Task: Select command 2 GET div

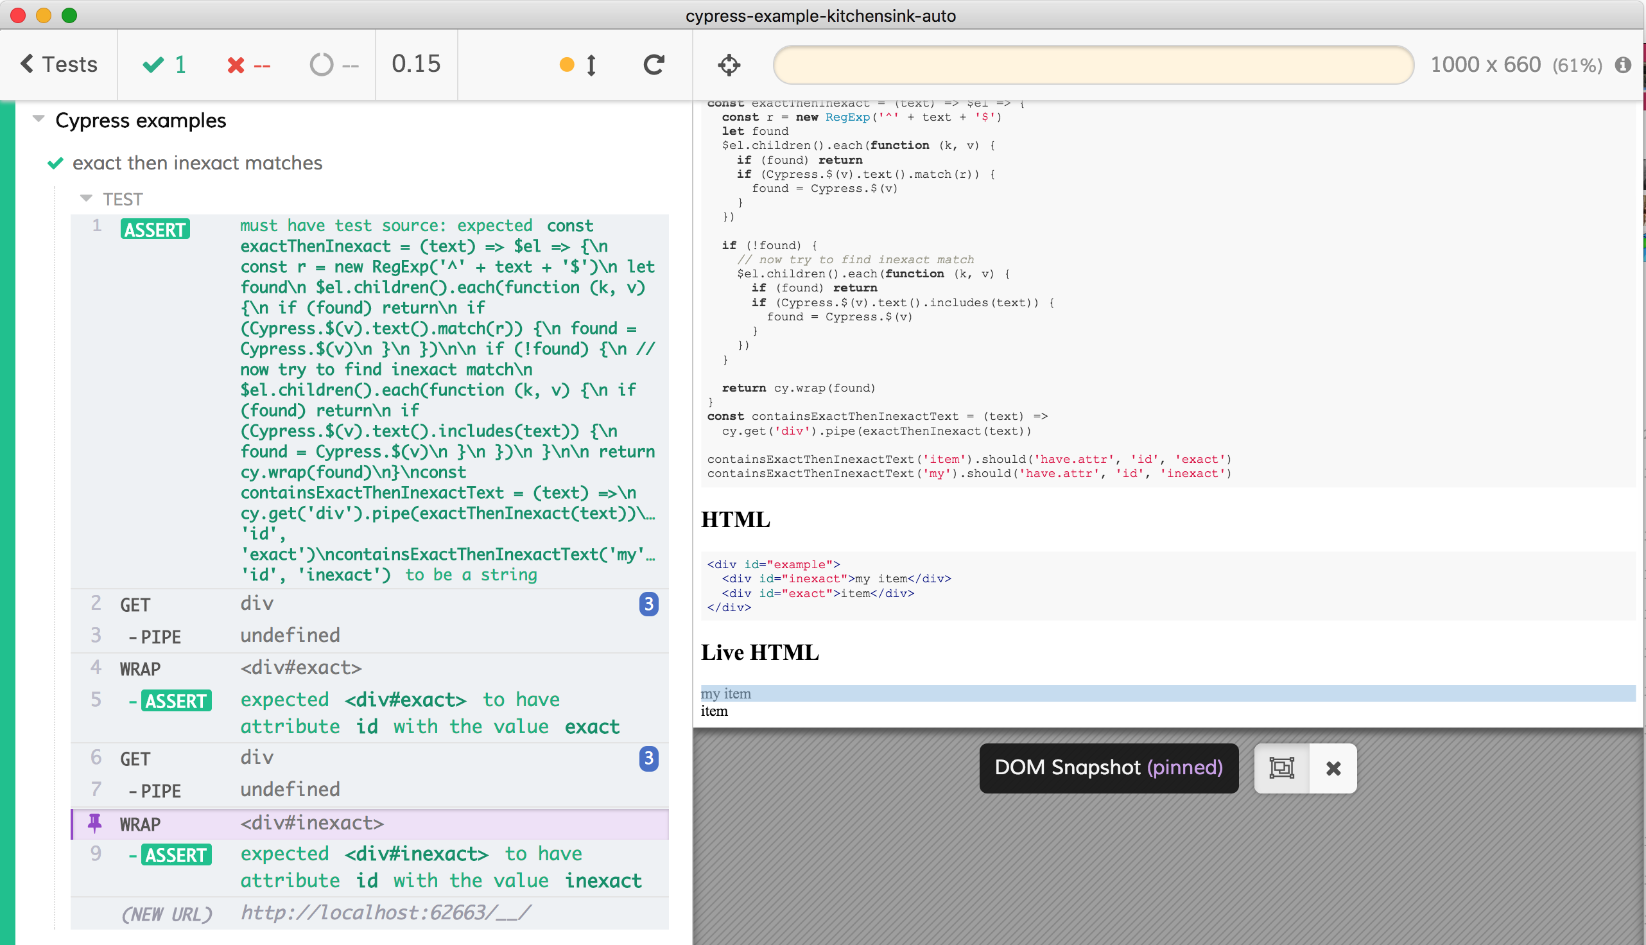Action: tap(370, 604)
